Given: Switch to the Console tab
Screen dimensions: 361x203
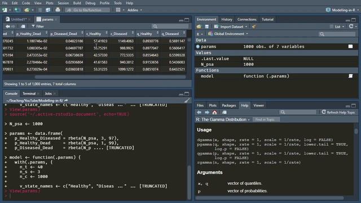Looking at the screenshot, I should (x=11, y=94).
